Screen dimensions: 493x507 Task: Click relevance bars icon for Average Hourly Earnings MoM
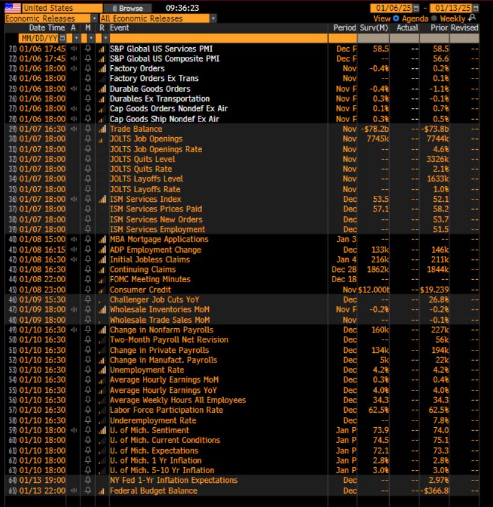[102, 380]
